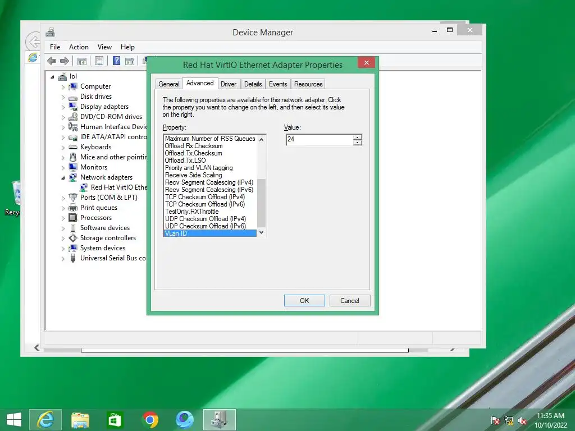Select the Storage controllers category icon
575x431 pixels.
[x=74, y=238]
